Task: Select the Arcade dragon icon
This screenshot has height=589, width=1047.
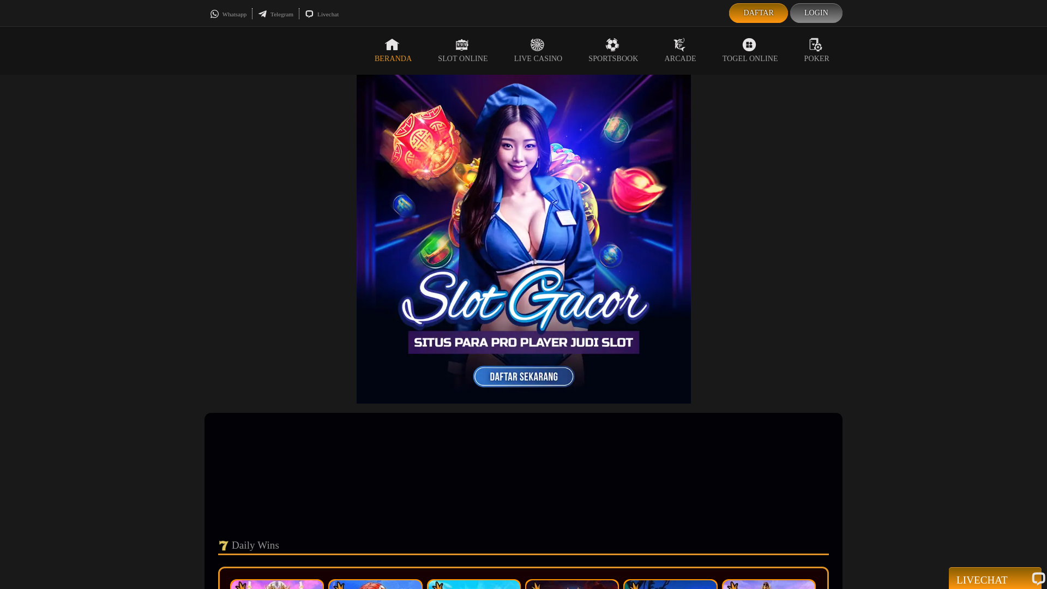Action: [679, 45]
